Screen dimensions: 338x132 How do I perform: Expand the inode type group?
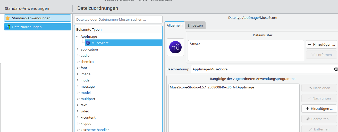pos(77,80)
